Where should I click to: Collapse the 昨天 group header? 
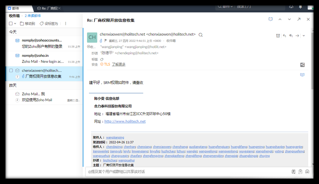(x=12, y=86)
